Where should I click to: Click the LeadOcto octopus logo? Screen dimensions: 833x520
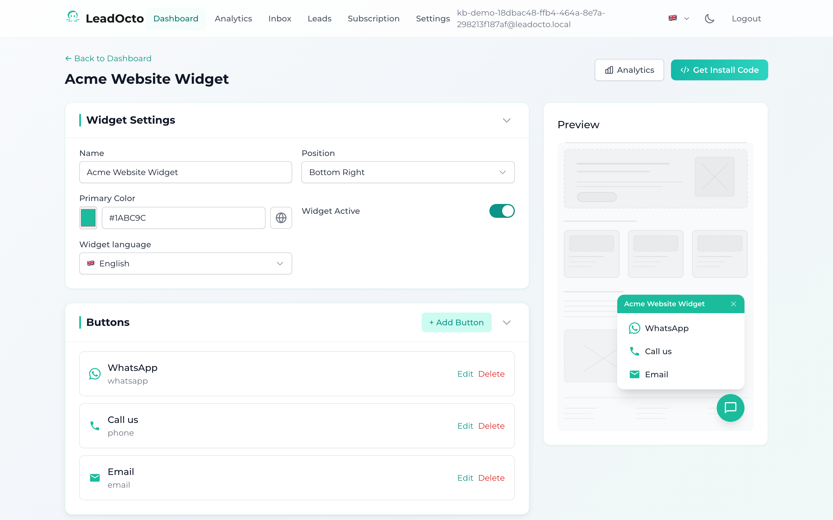73,18
